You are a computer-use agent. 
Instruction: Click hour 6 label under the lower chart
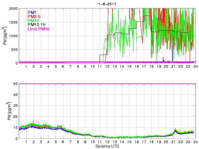click(x=63, y=142)
